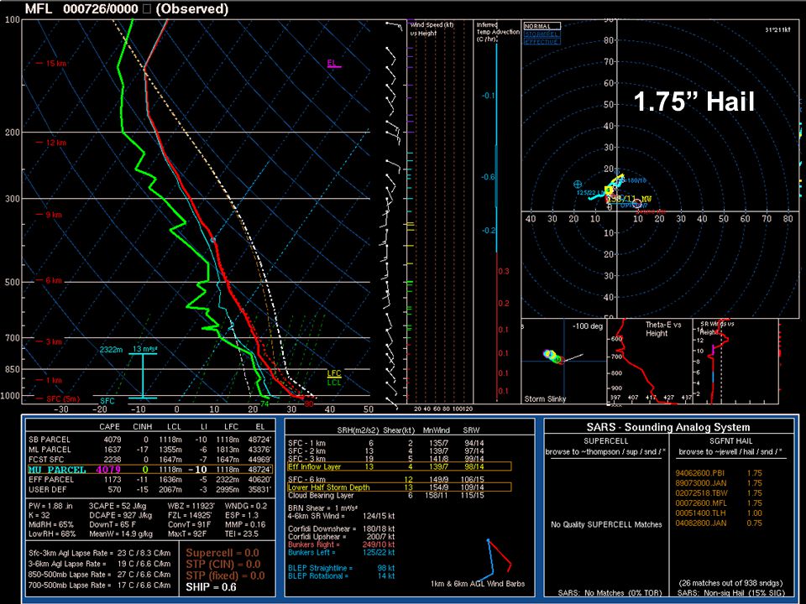
Task: Click the 'K = 32' index value
Action: [x=39, y=515]
